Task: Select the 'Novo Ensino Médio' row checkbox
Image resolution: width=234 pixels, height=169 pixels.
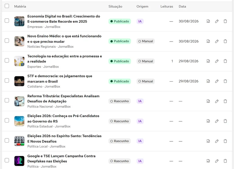Action: click(7, 41)
